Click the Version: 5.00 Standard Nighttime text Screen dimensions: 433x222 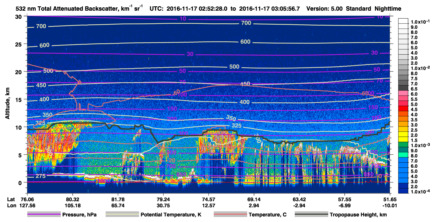coord(354,9)
